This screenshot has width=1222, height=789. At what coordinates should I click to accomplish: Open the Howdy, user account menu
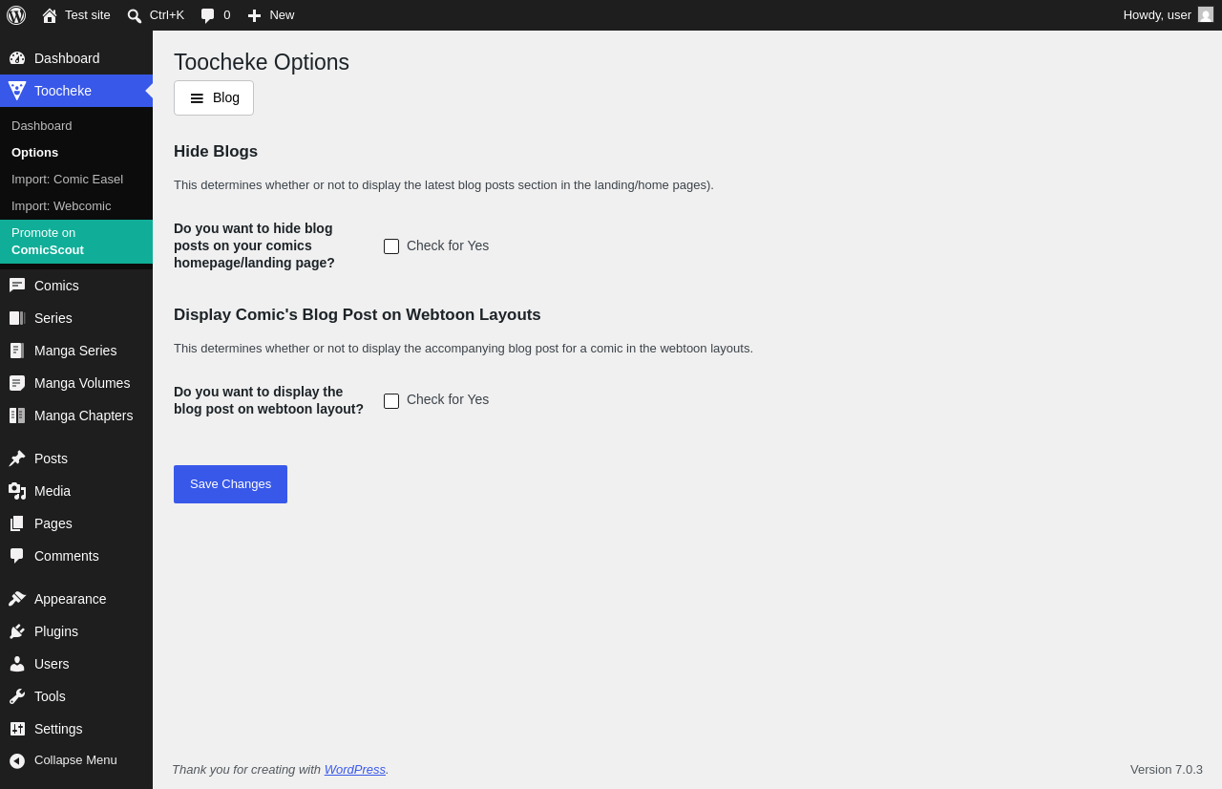pyautogui.click(x=1169, y=15)
